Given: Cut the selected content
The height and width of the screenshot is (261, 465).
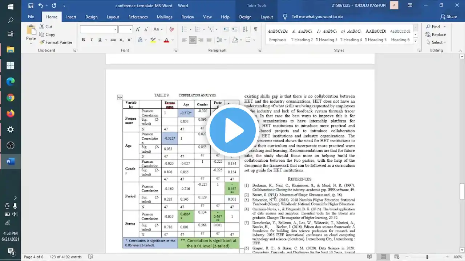Looking at the screenshot, I should (46, 26).
